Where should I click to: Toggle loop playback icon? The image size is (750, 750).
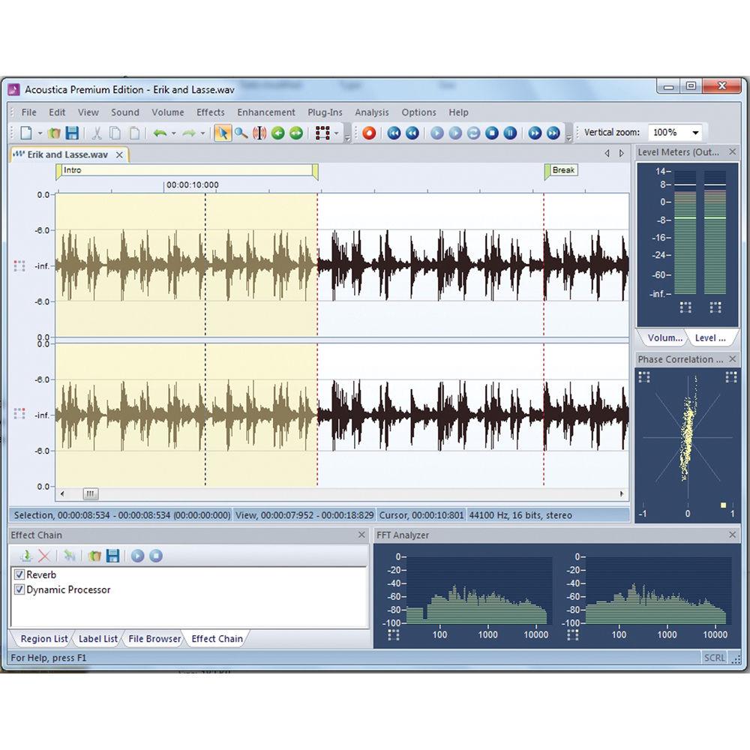tap(472, 133)
